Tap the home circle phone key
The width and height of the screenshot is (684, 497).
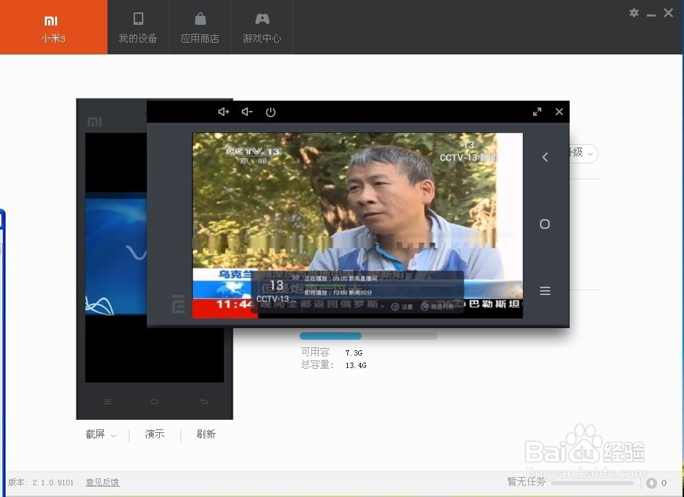click(545, 224)
